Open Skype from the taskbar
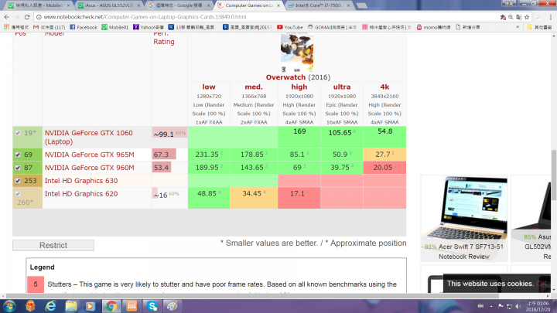This screenshot has width=557, height=313. pos(152,306)
